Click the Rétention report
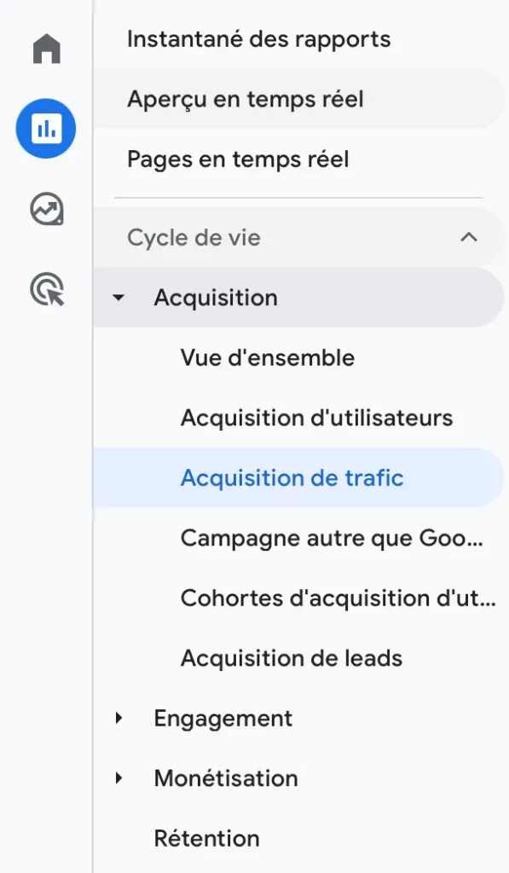The height and width of the screenshot is (873, 509). pos(206,838)
